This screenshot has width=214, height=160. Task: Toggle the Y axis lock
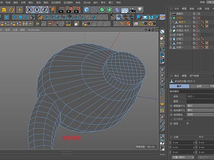click(37, 10)
